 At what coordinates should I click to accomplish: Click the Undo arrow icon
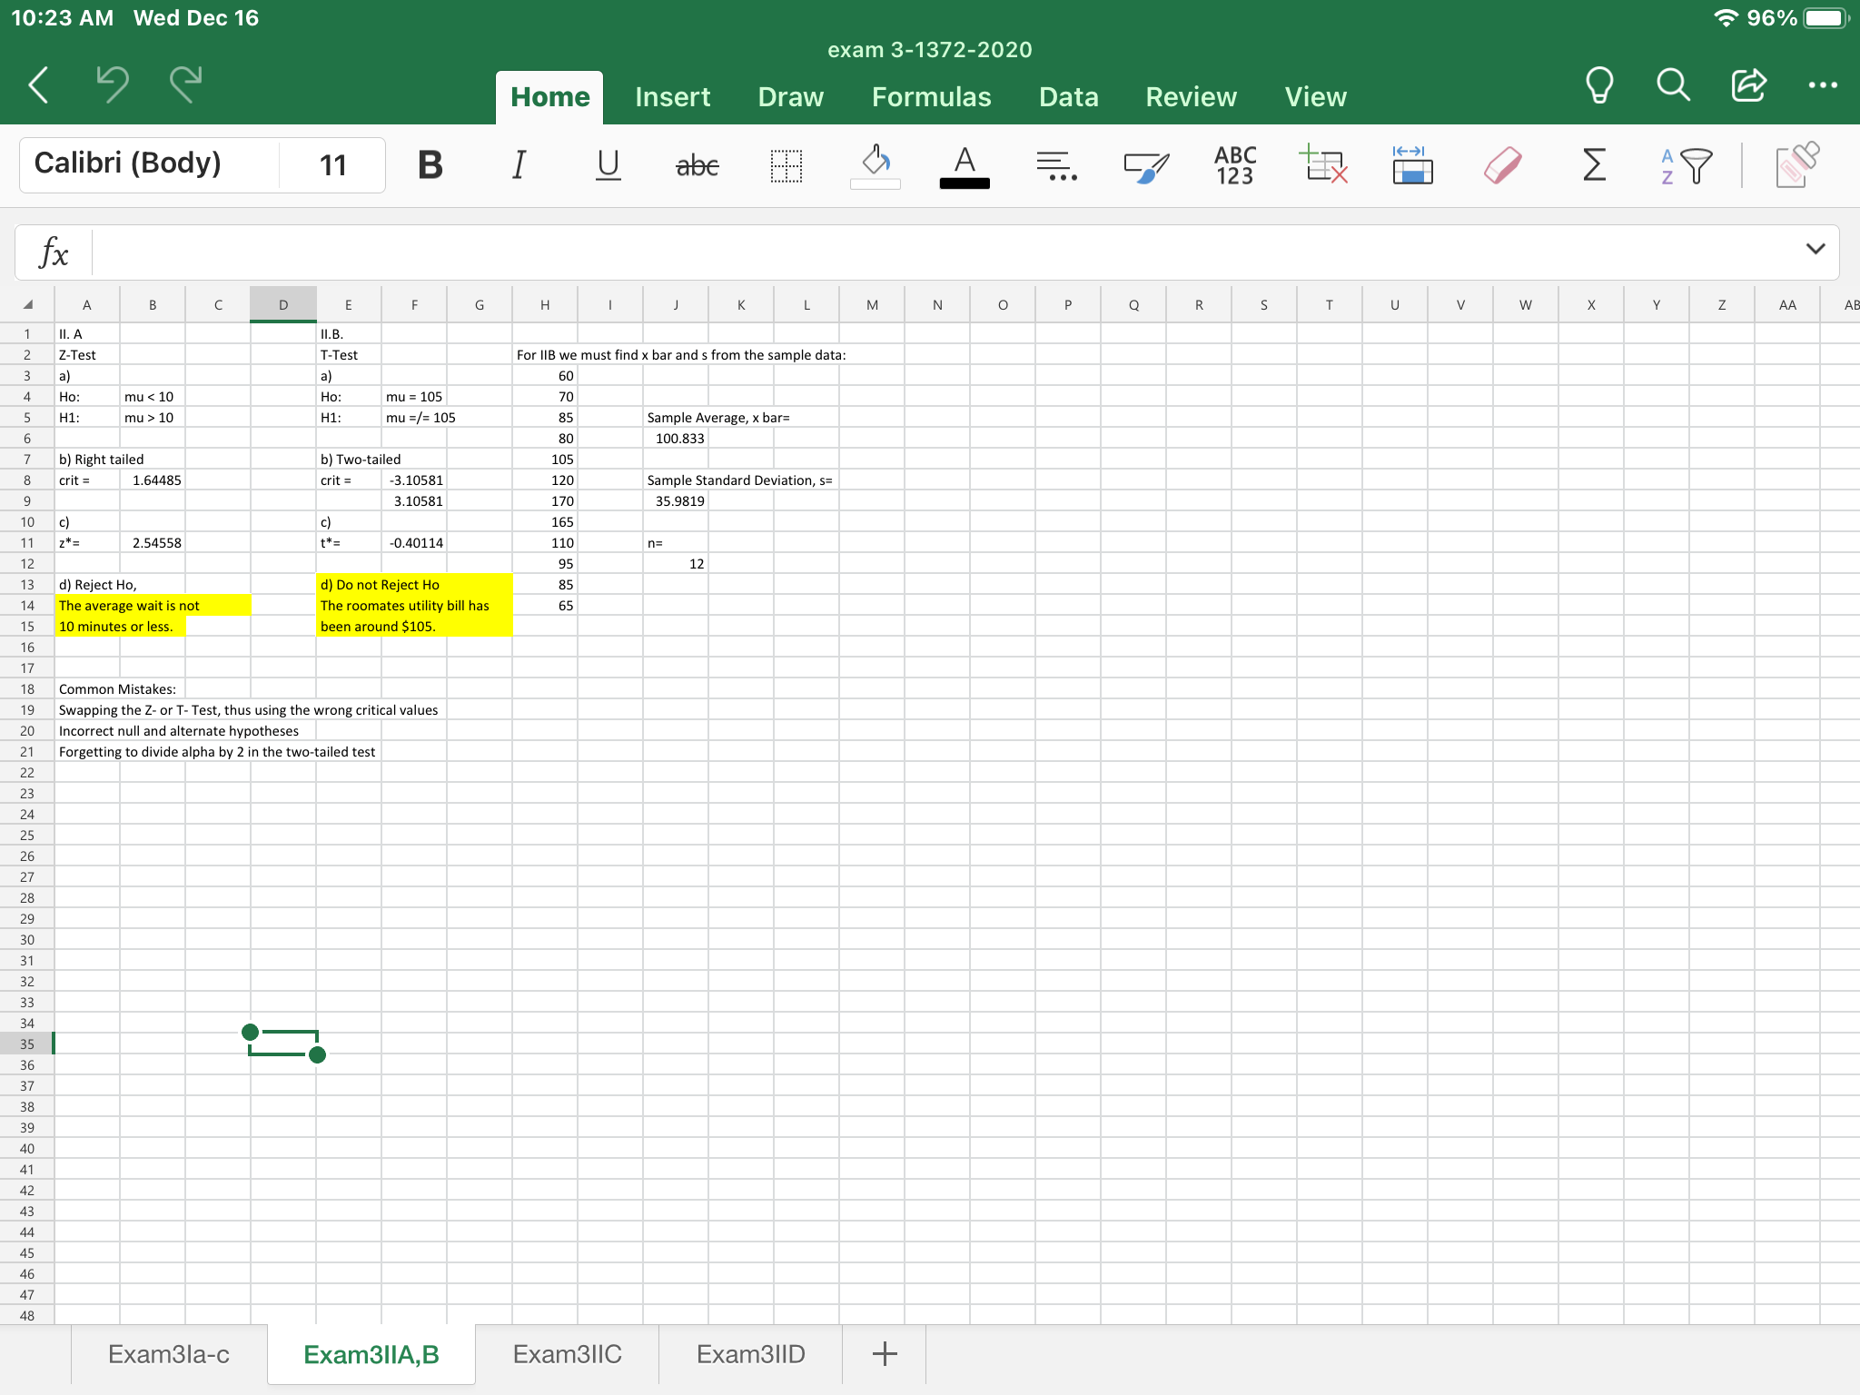[x=113, y=85]
